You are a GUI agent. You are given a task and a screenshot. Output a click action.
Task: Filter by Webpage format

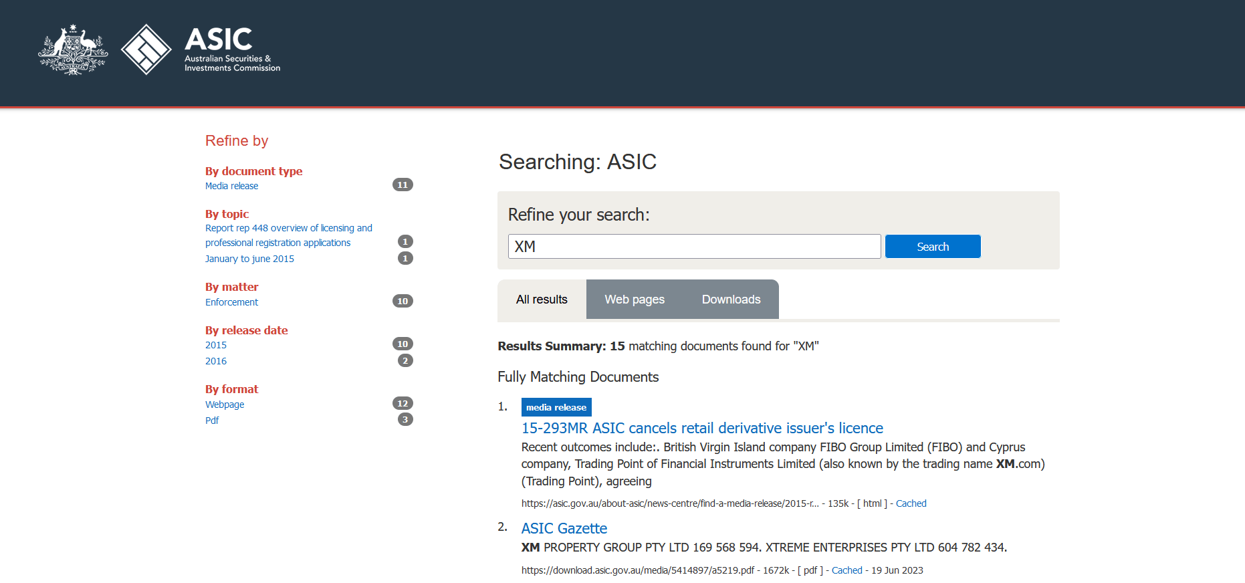pos(225,404)
